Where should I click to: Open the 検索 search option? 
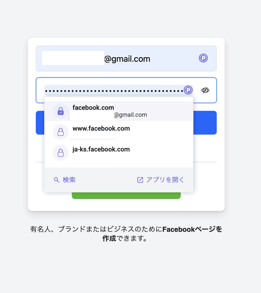tap(65, 180)
